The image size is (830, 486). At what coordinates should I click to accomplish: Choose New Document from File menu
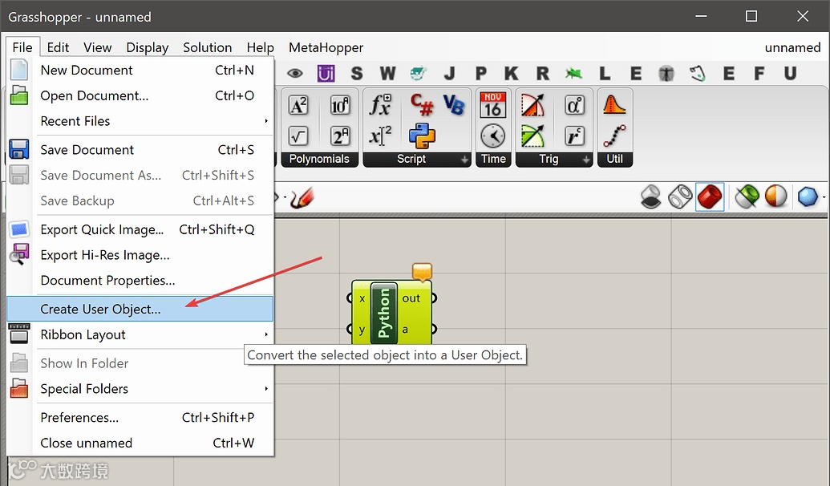tap(140, 70)
